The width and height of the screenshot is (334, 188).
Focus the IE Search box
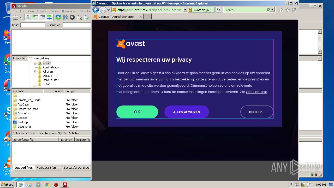click(245, 10)
